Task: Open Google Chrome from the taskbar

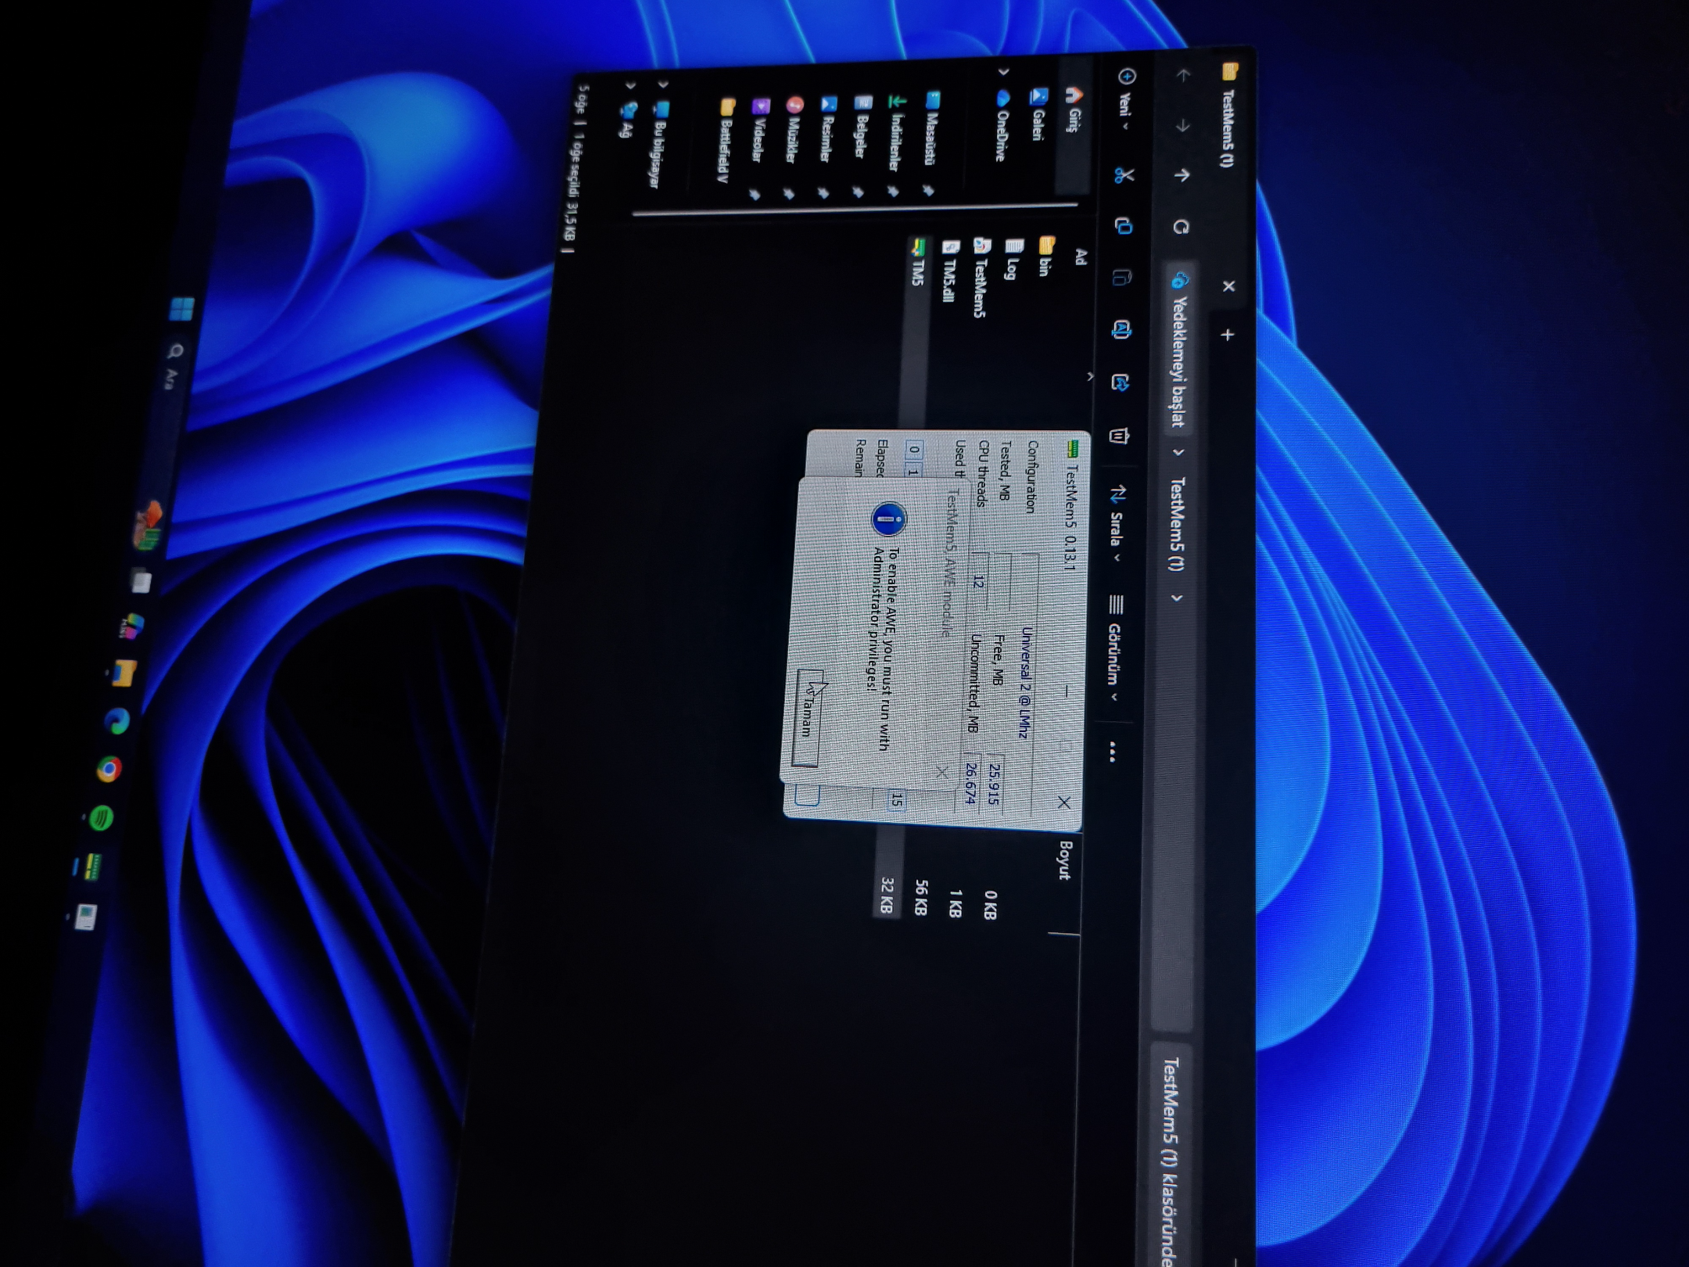Action: coord(109,770)
